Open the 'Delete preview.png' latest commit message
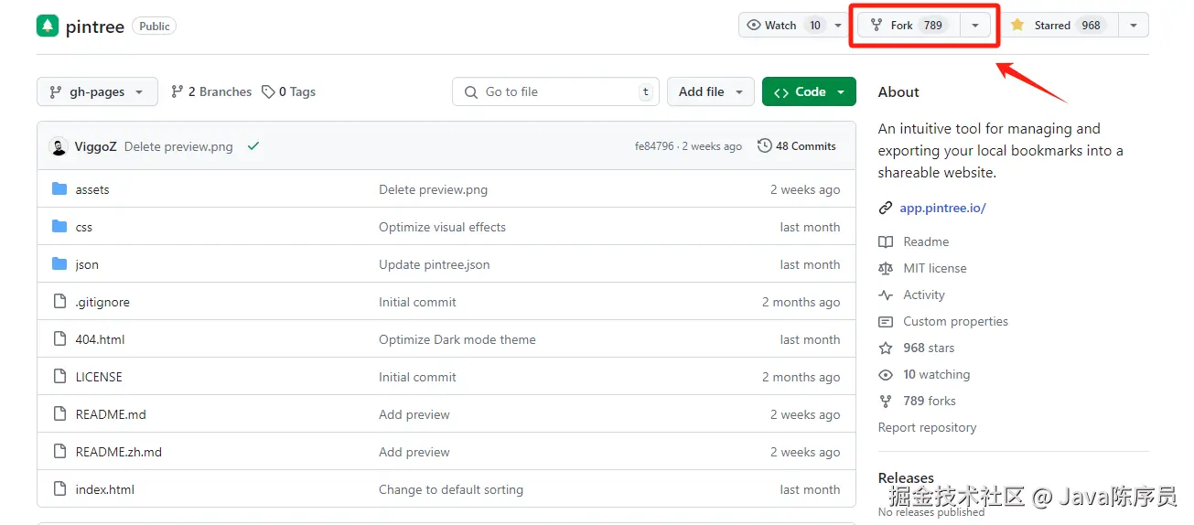Screen dimensions: 1194x525 click(178, 146)
